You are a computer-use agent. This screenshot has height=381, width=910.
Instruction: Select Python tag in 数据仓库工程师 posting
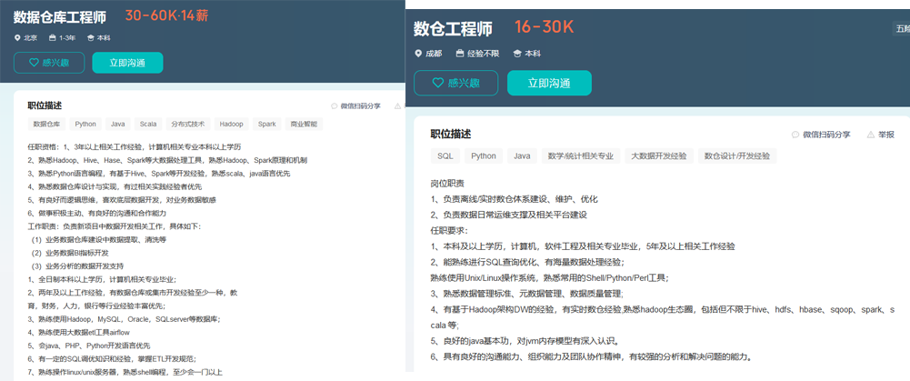(x=85, y=124)
